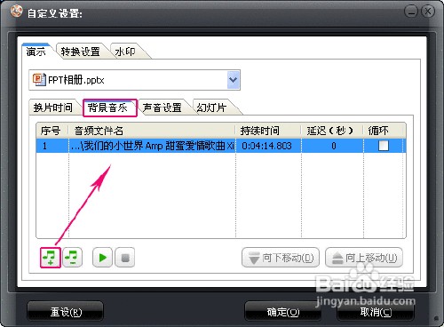Click the duration value 0:04:14.803

(266, 146)
